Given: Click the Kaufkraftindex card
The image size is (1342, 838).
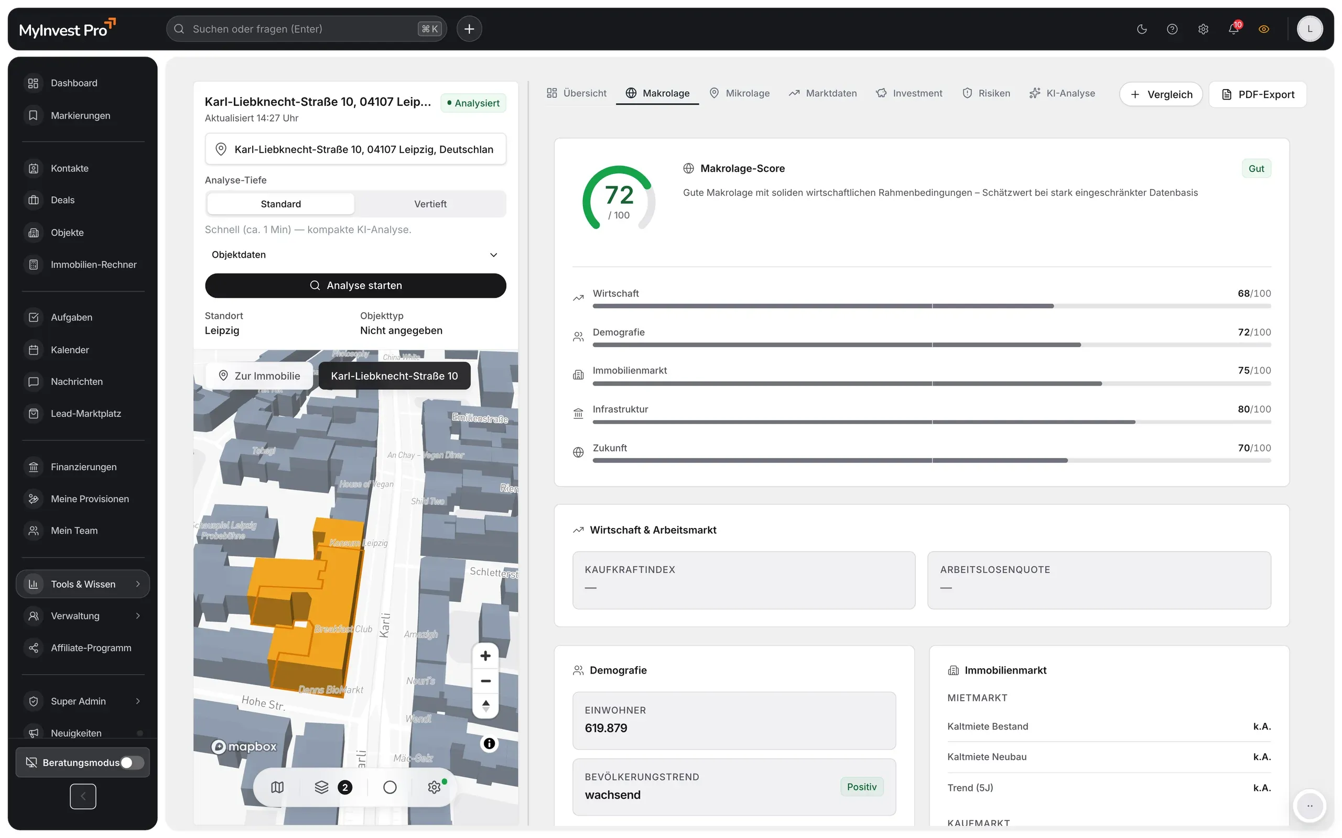Looking at the screenshot, I should point(744,580).
